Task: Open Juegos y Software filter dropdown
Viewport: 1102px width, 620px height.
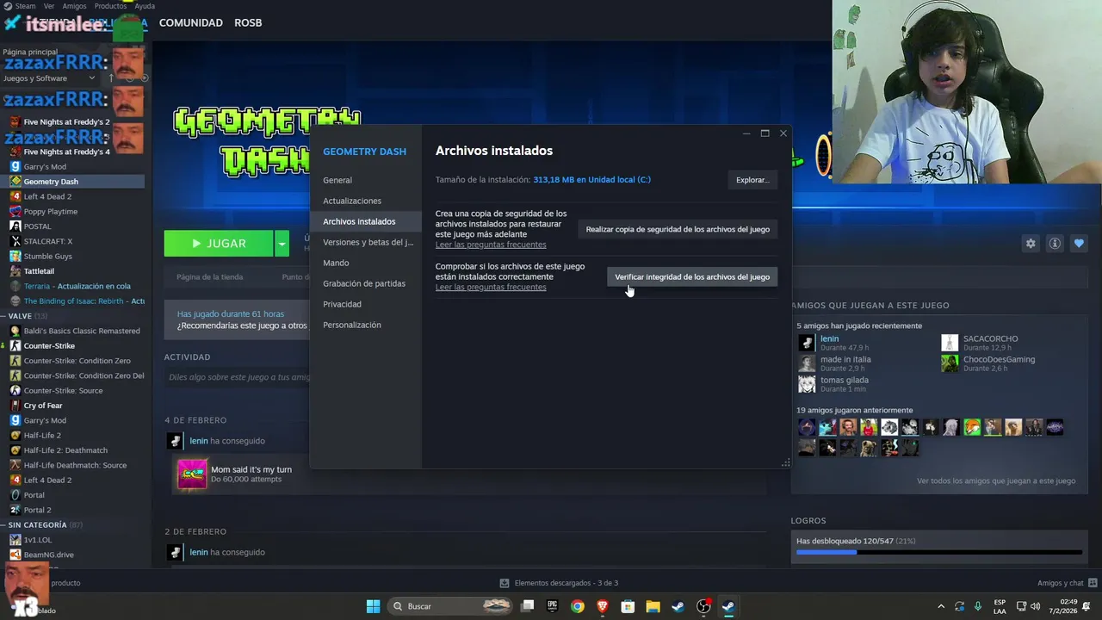Action: (50, 78)
